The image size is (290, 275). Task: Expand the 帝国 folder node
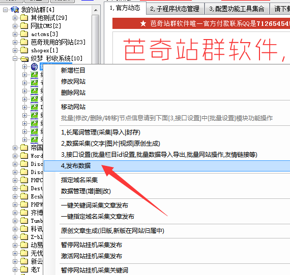coord(15,148)
